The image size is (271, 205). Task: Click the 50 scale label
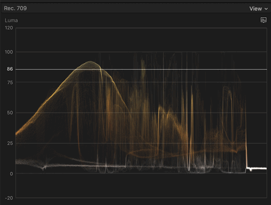click(x=10, y=113)
